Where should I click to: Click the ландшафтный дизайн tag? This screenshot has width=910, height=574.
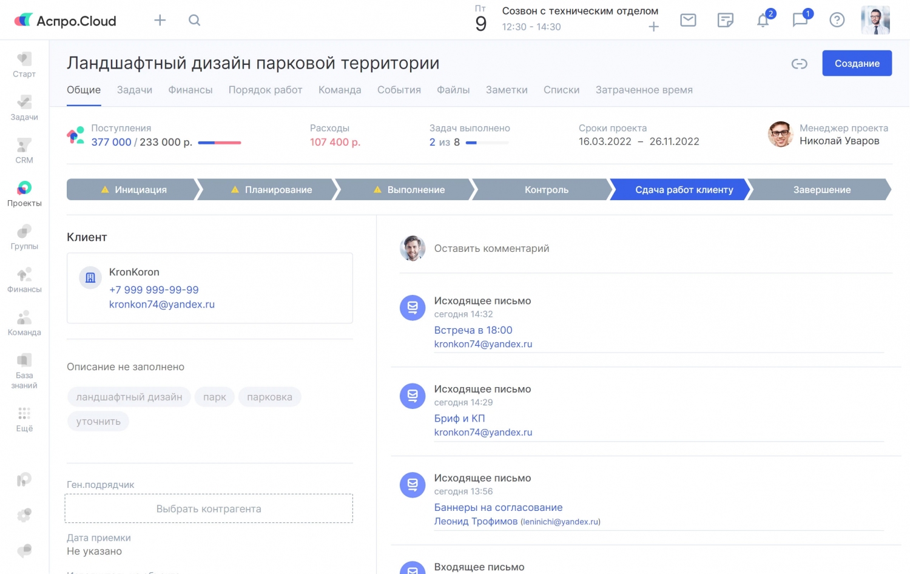(129, 397)
